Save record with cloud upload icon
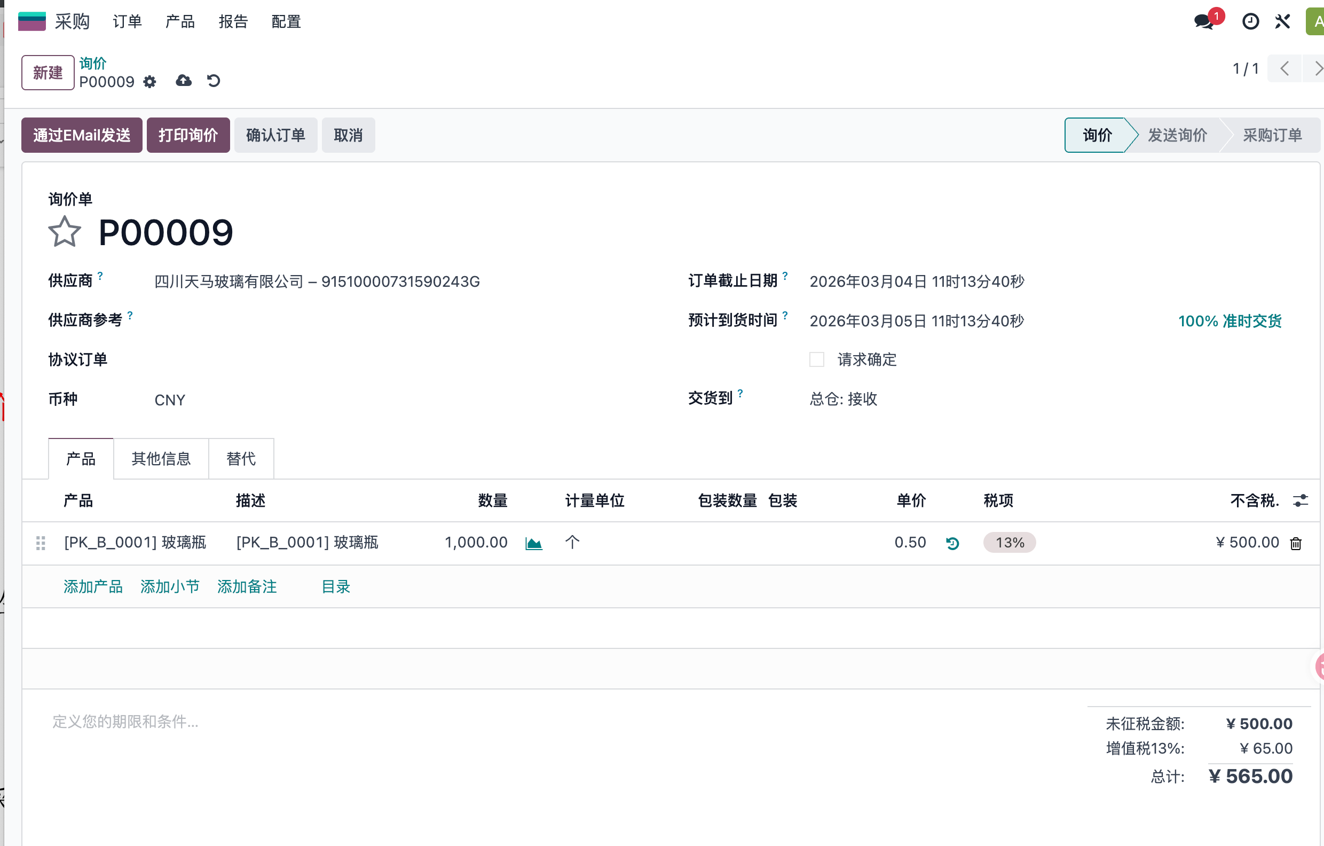The height and width of the screenshot is (846, 1324). 184,81
